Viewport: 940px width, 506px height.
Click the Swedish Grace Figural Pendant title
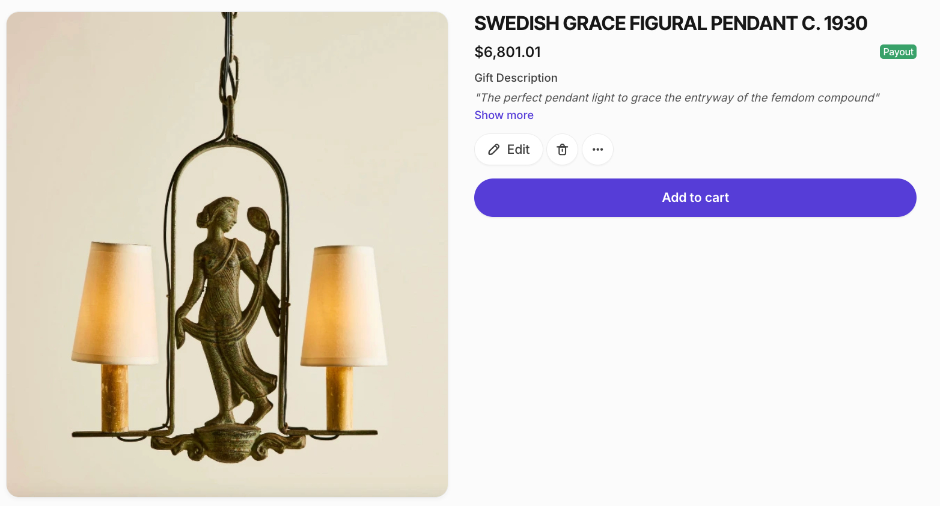click(x=671, y=23)
